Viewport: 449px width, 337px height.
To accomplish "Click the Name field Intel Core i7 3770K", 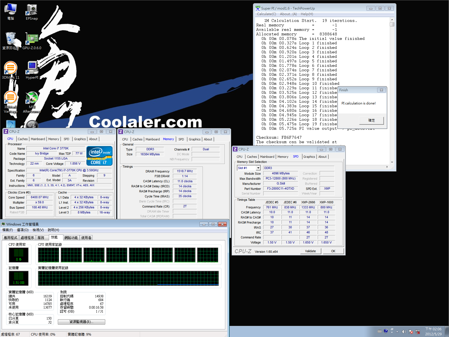I will click(56, 148).
